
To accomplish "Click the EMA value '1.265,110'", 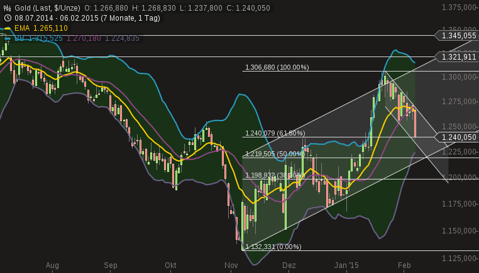I will [50, 28].
